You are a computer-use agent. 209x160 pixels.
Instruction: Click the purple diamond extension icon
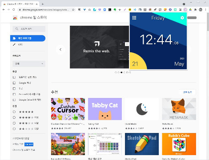point(100,10)
